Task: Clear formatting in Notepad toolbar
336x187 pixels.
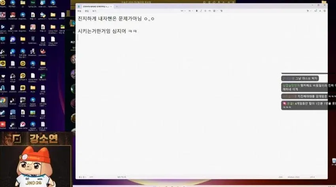Action: coord(221,11)
